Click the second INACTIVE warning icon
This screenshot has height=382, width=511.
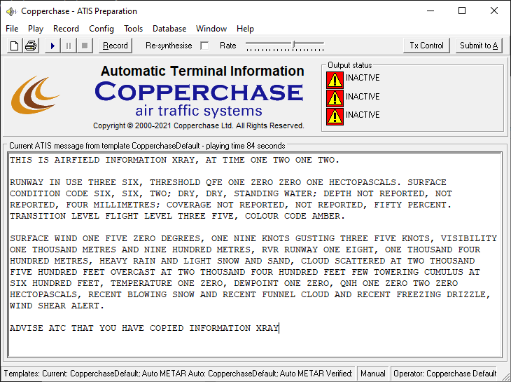335,98
